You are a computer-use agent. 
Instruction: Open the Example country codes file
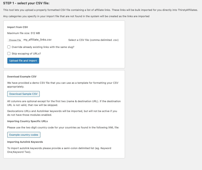pos(24,135)
